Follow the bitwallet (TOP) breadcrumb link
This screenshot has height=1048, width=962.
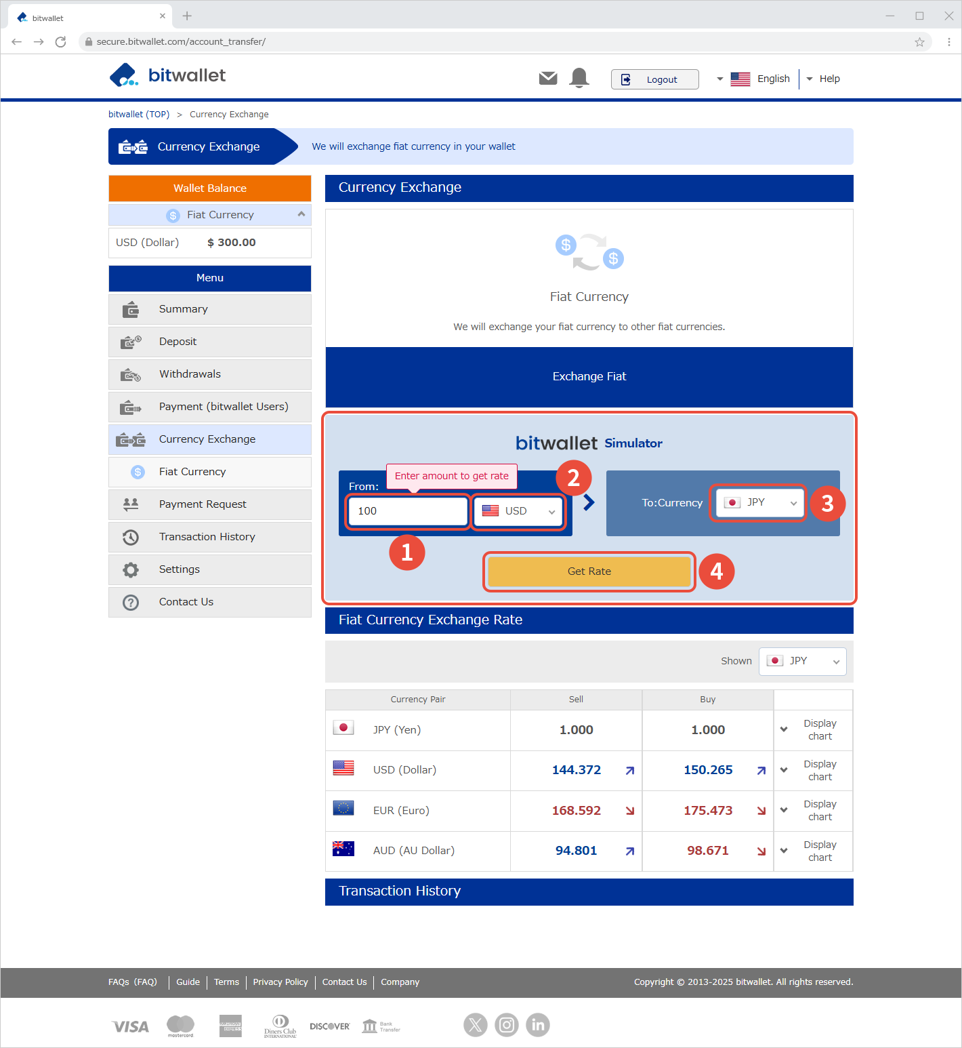139,114
